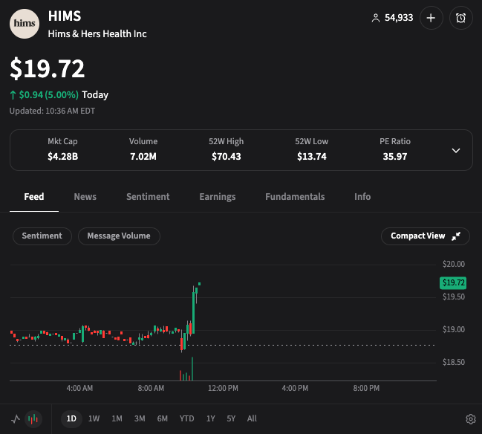Select the 1D chart range
Viewport: 482px width, 434px height.
[x=71, y=418]
